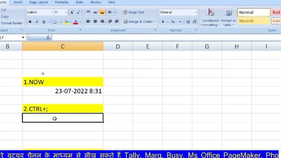This screenshot has height=158, width=281.
Task: Open the Name Box dropdown arrow
Action: [23, 37]
